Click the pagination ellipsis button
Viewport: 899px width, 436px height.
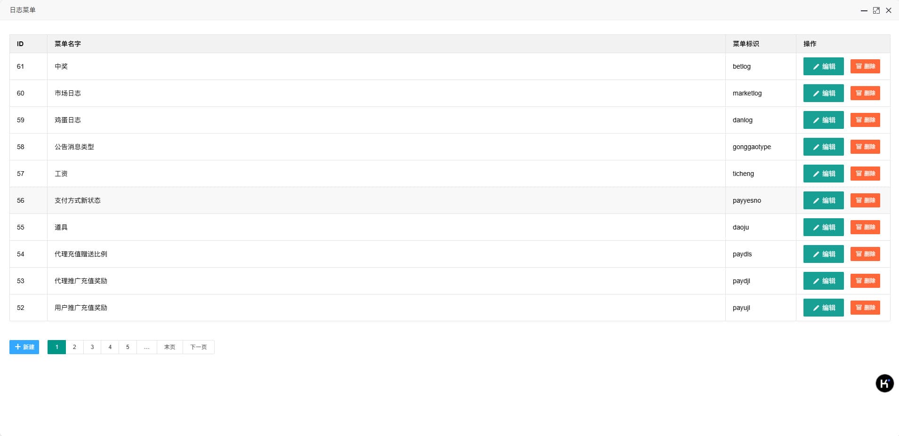click(147, 347)
